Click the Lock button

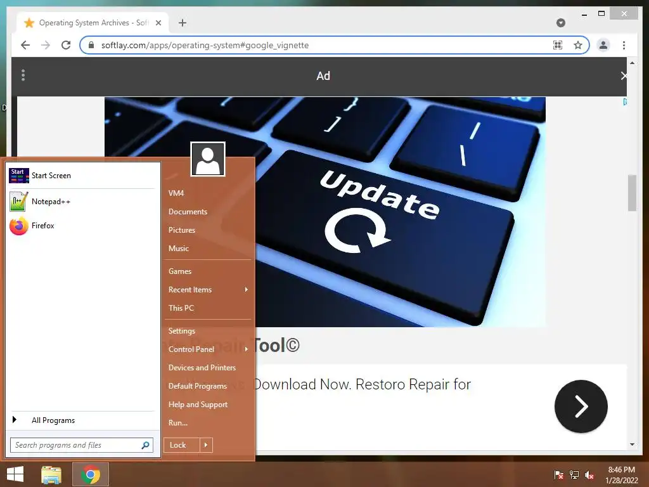coord(182,445)
